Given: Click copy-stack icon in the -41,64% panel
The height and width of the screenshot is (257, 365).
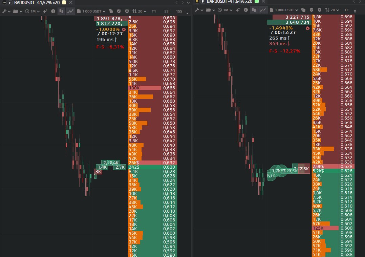Looking at the screenshot, I should point(303,10).
